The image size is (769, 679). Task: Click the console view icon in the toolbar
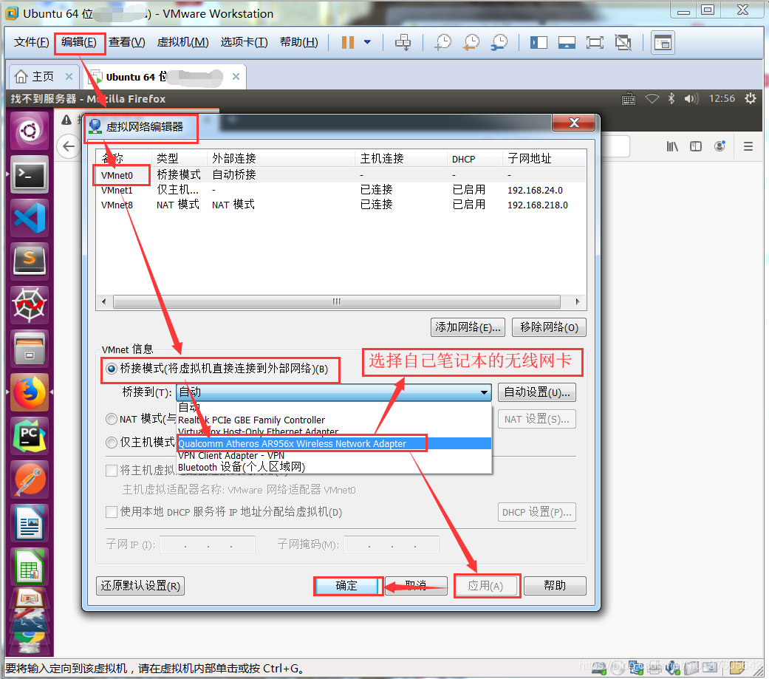tap(663, 43)
